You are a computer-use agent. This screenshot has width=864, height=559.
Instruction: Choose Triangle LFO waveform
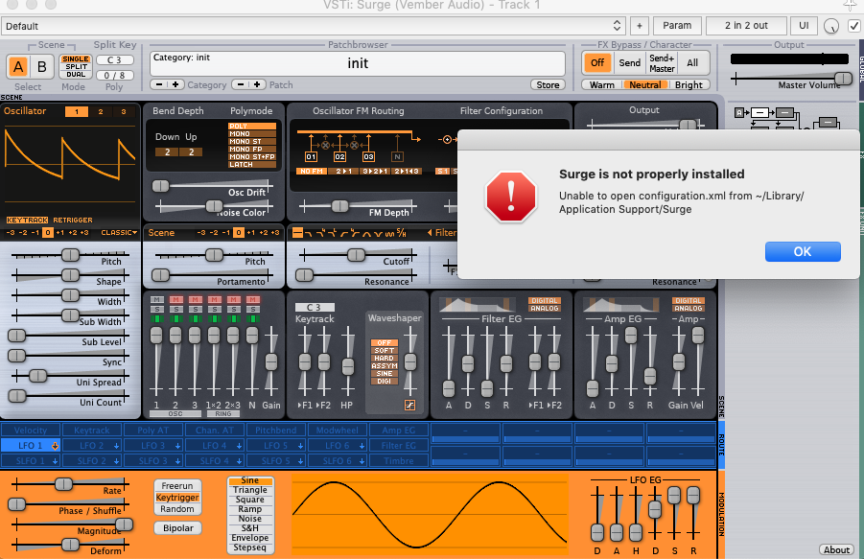pyautogui.click(x=249, y=490)
